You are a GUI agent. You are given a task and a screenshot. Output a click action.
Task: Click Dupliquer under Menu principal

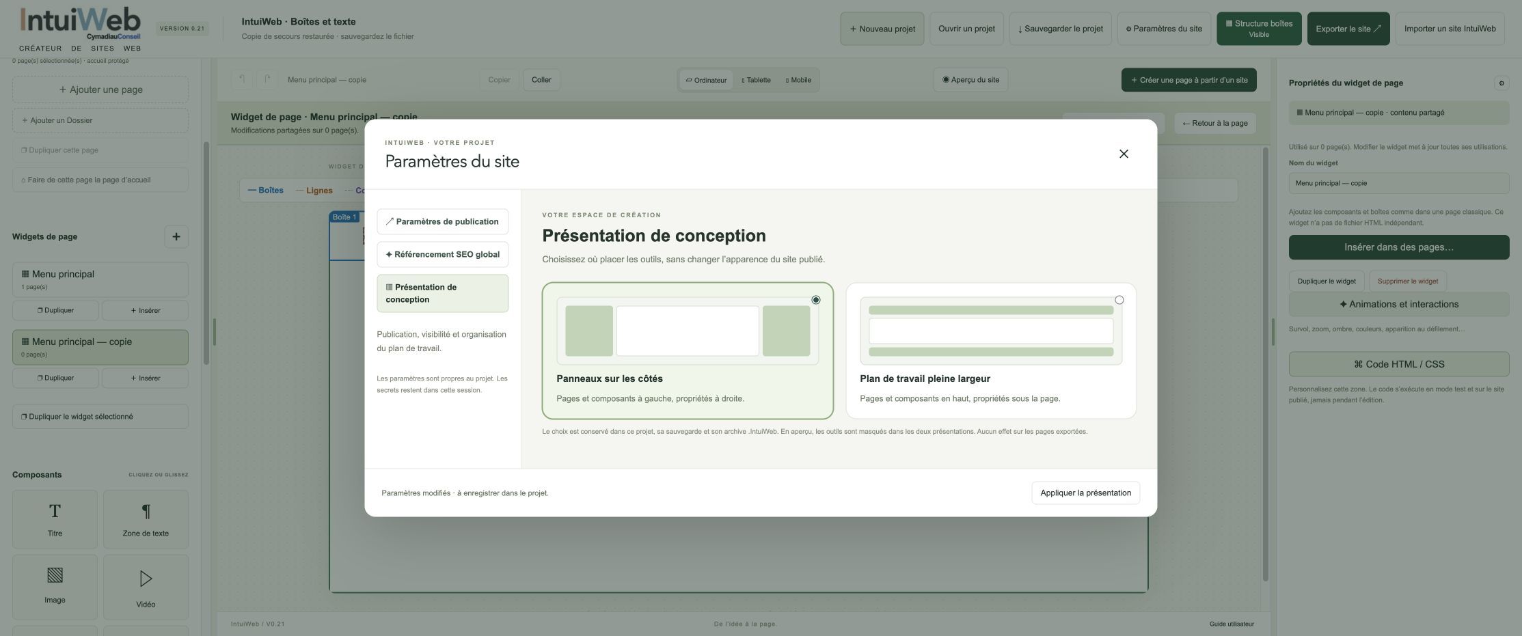(55, 310)
